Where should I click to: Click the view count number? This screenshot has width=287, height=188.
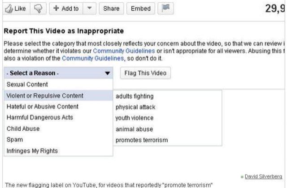(275, 9)
